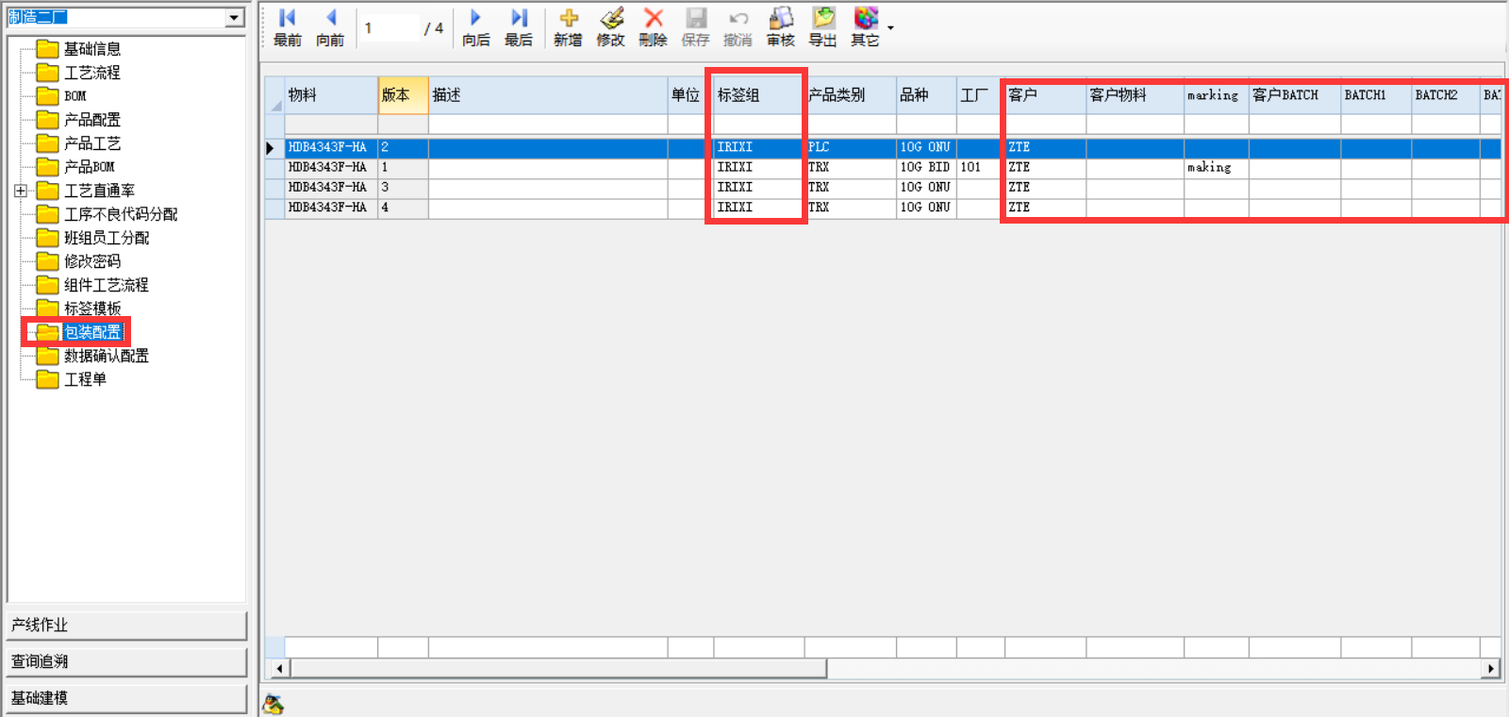Switch to the 产线作业 panel
1509x717 pixels.
126,625
